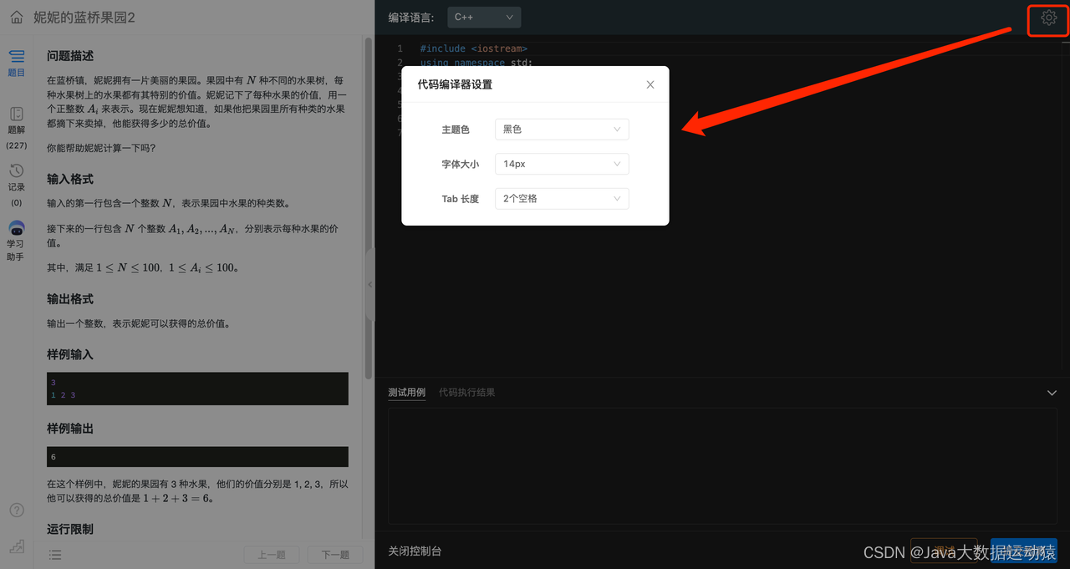Click 关闭控制台 to hide console
Image resolution: width=1070 pixels, height=569 pixels.
(415, 551)
